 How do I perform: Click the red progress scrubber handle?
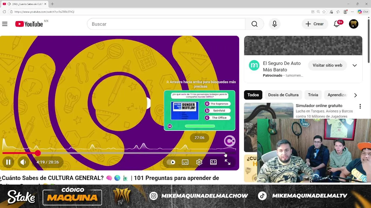click(x=38, y=153)
